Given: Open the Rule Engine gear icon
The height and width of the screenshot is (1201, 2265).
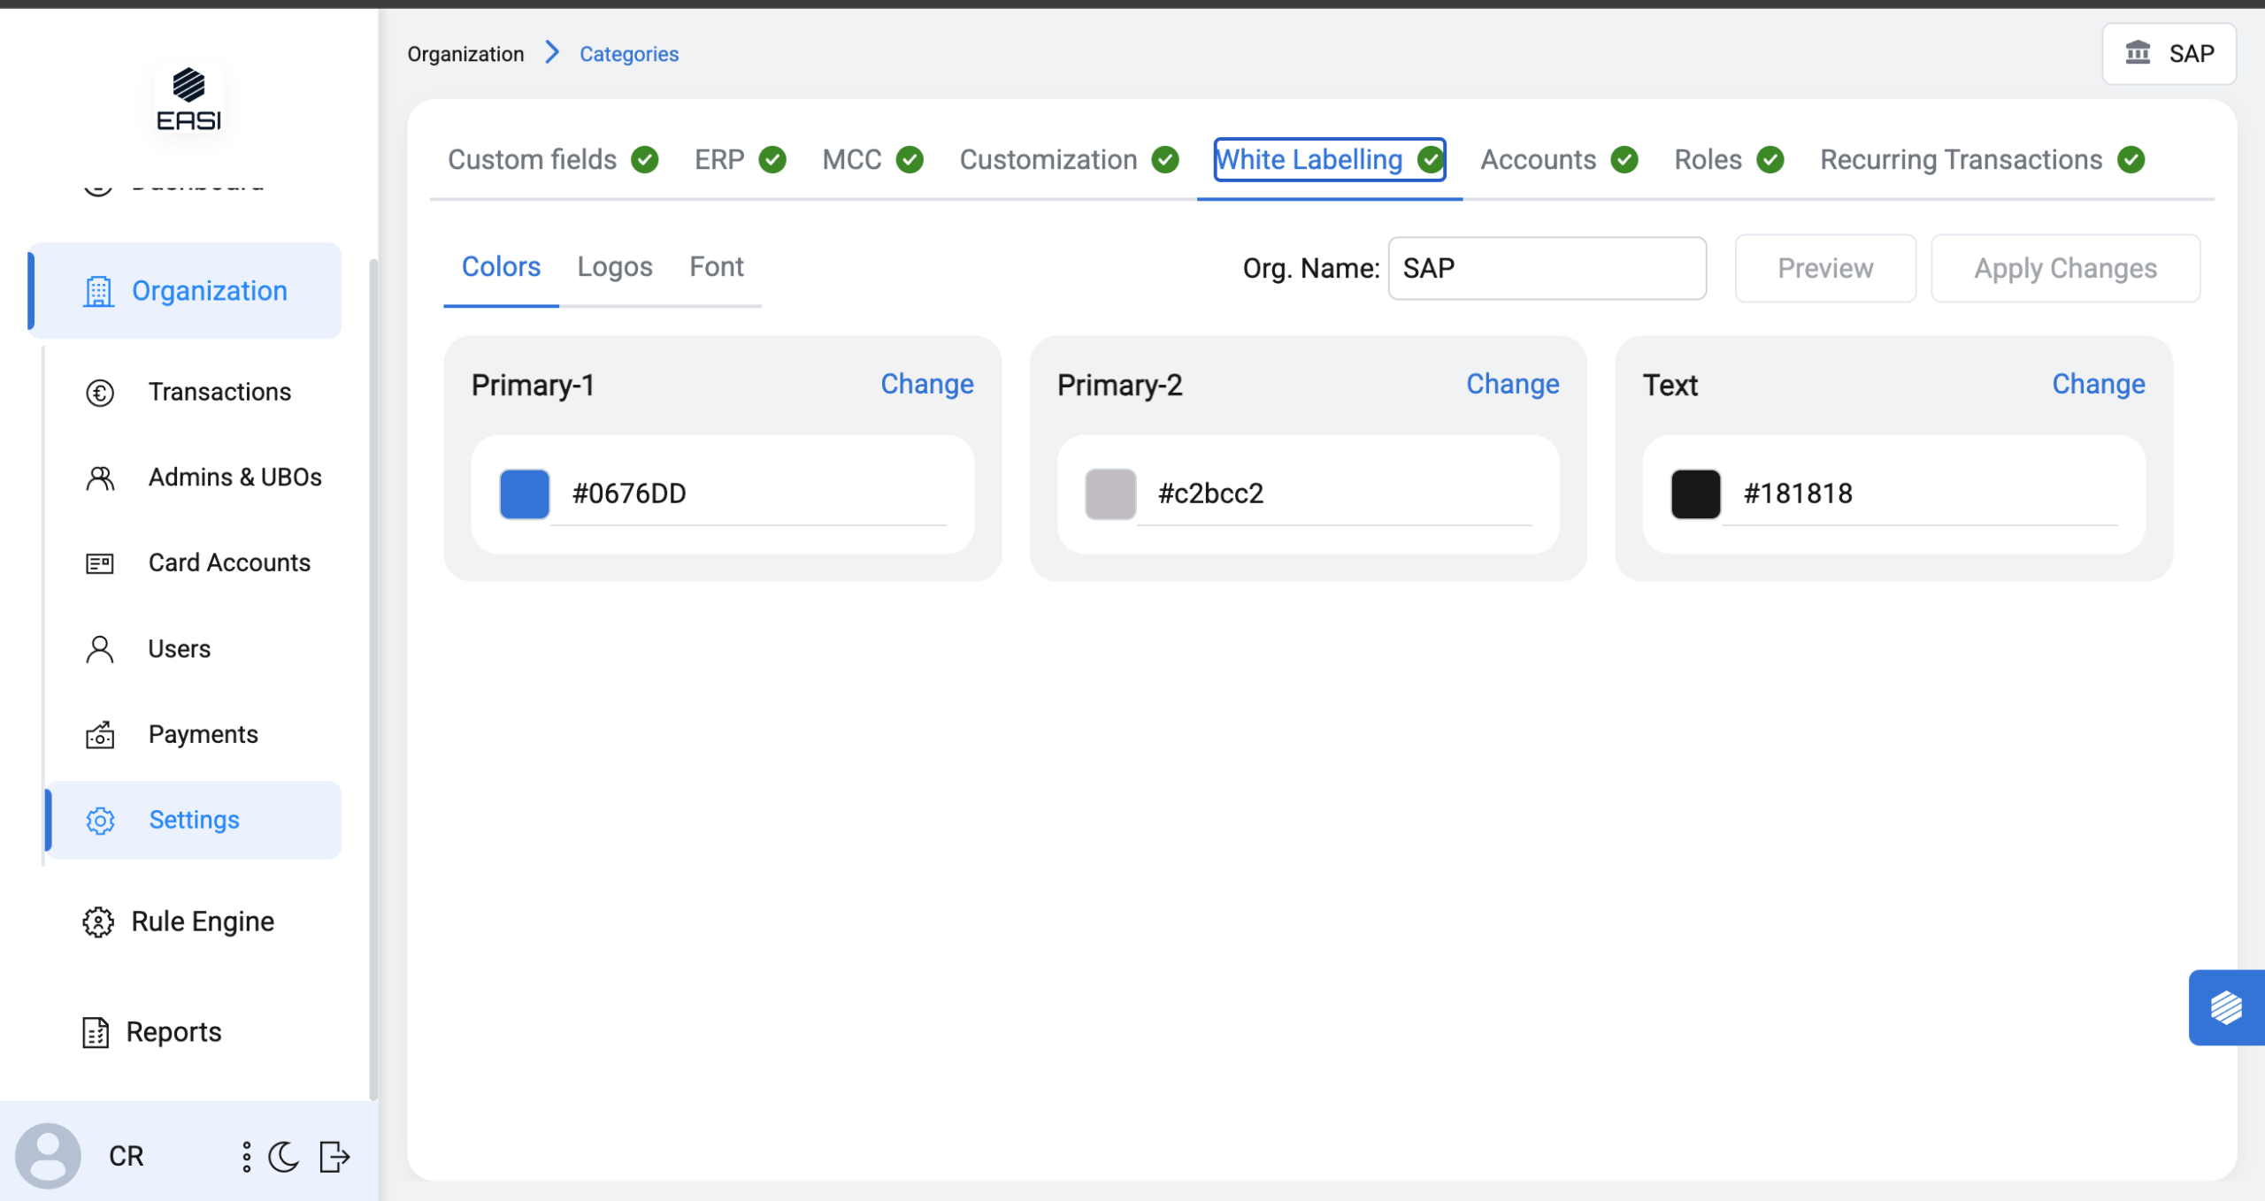Looking at the screenshot, I should click(97, 922).
